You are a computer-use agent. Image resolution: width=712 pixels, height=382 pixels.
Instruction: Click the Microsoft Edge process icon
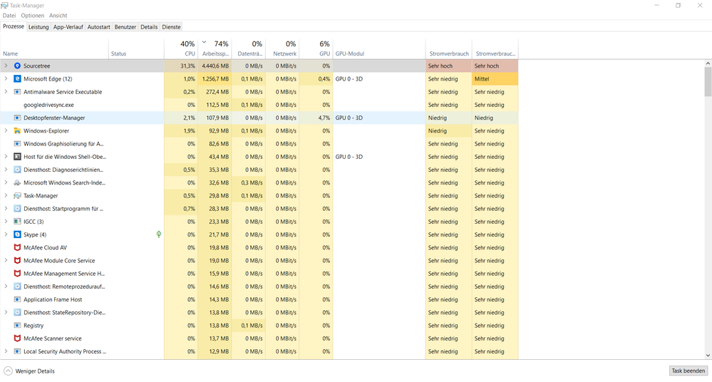coord(17,79)
